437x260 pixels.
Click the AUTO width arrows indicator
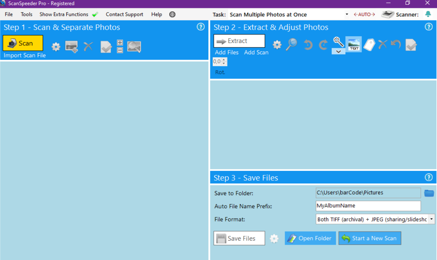point(364,15)
